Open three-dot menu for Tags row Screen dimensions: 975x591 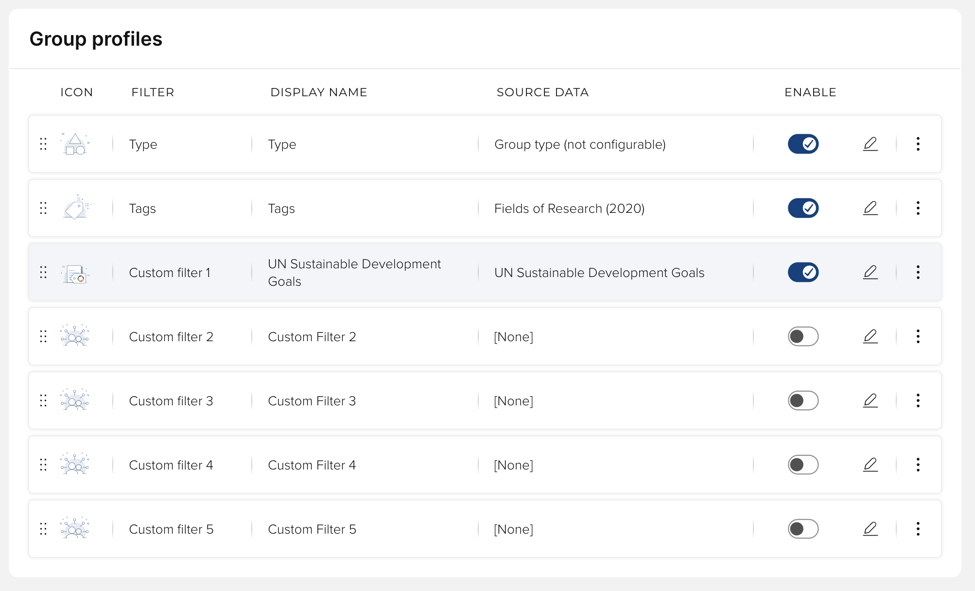(918, 208)
